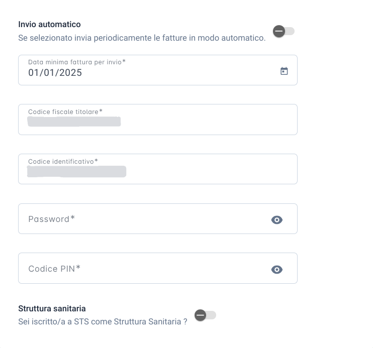Show the Password with the eye icon
Viewport: 373px width, 348px height.
277,220
